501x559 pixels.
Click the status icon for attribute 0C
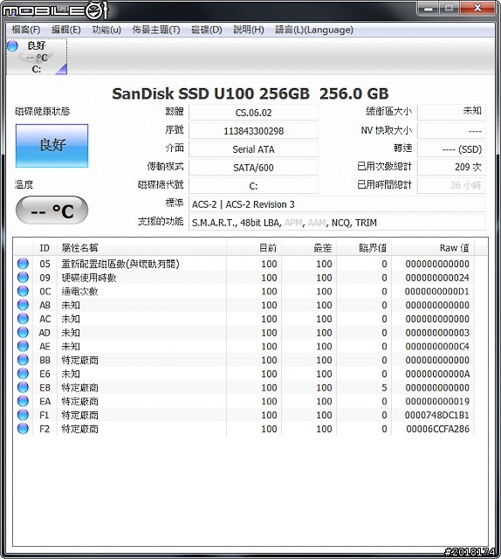(23, 291)
